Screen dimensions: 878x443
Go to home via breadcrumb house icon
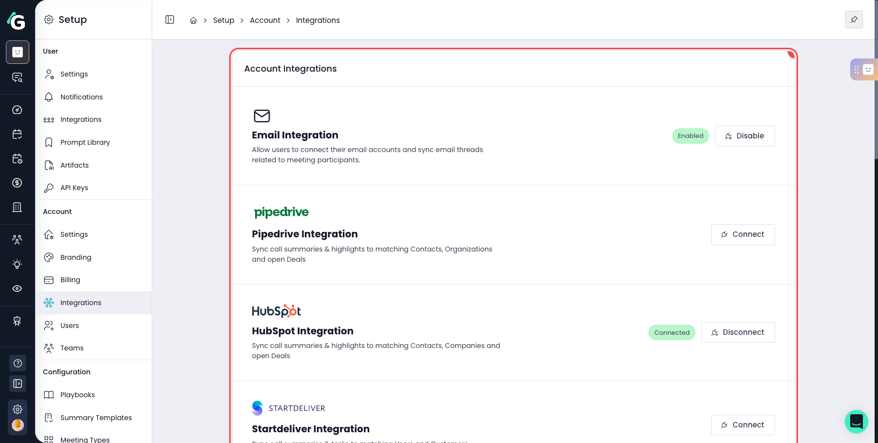coord(194,20)
